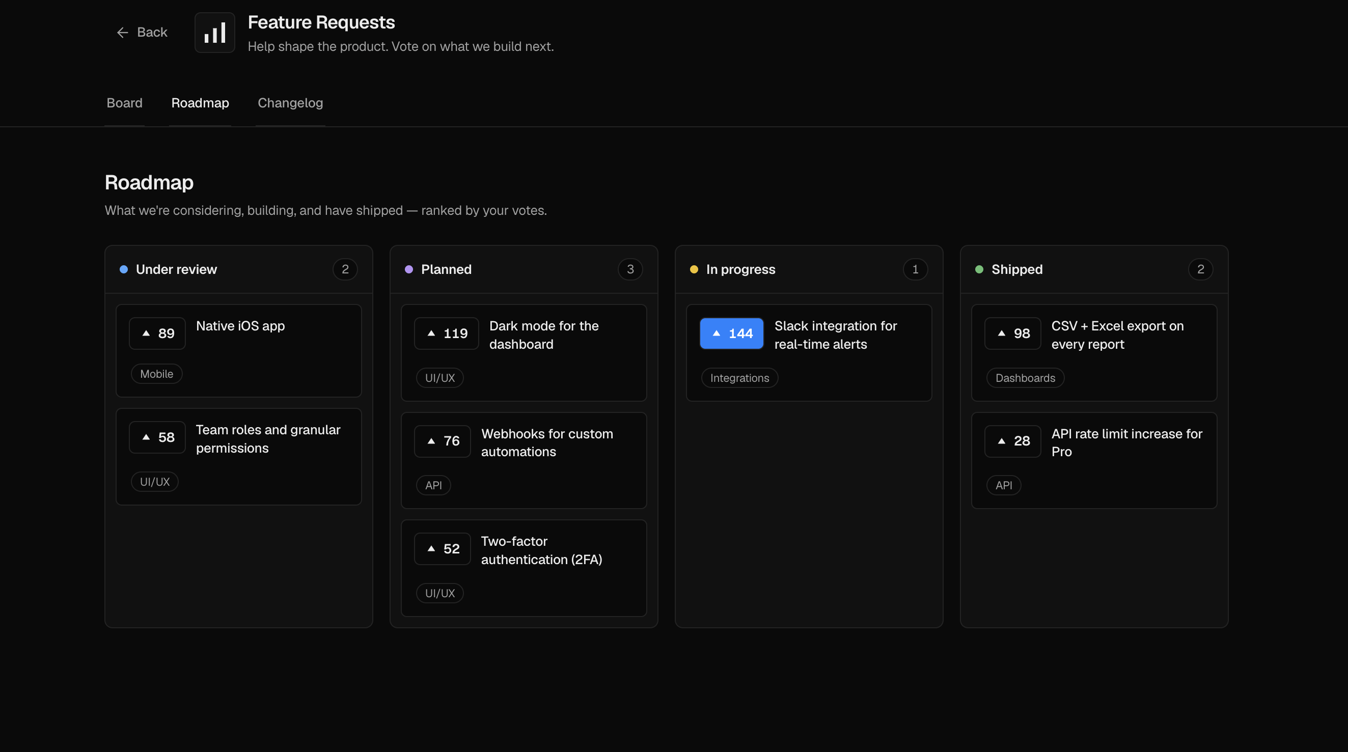Screen dimensions: 1348x752
Task: Click the Roadmap section heading
Action: point(149,183)
